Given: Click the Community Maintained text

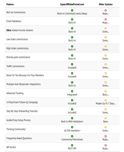Looking at the screenshot, I should click(x=72, y=139).
